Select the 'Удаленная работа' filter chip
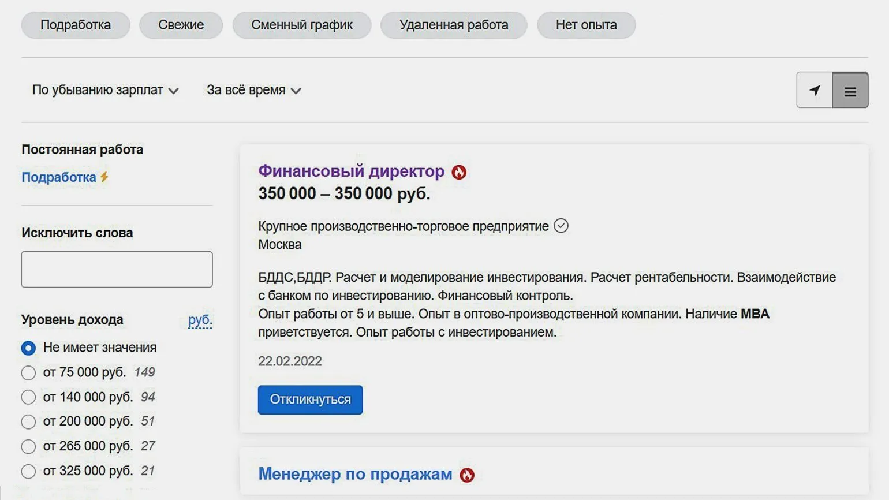The image size is (889, 500). point(454,25)
